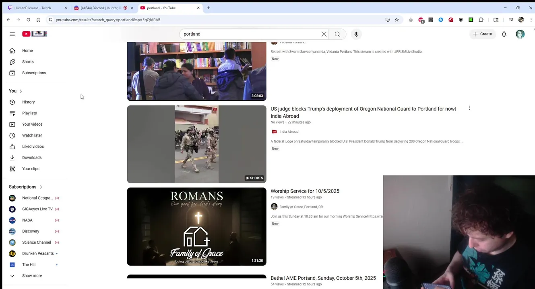This screenshot has height=289, width=535.
Task: Go back with the browser back arrow
Action: [x=8, y=20]
